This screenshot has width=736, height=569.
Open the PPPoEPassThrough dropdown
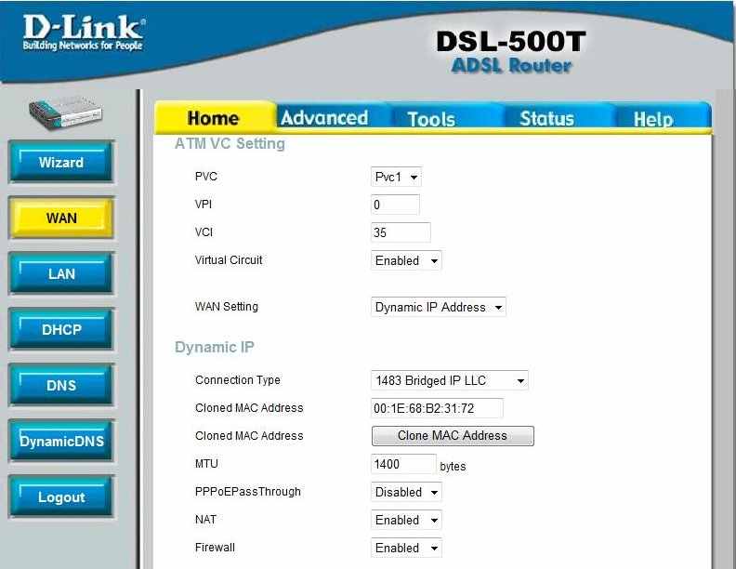pyautogui.click(x=406, y=492)
